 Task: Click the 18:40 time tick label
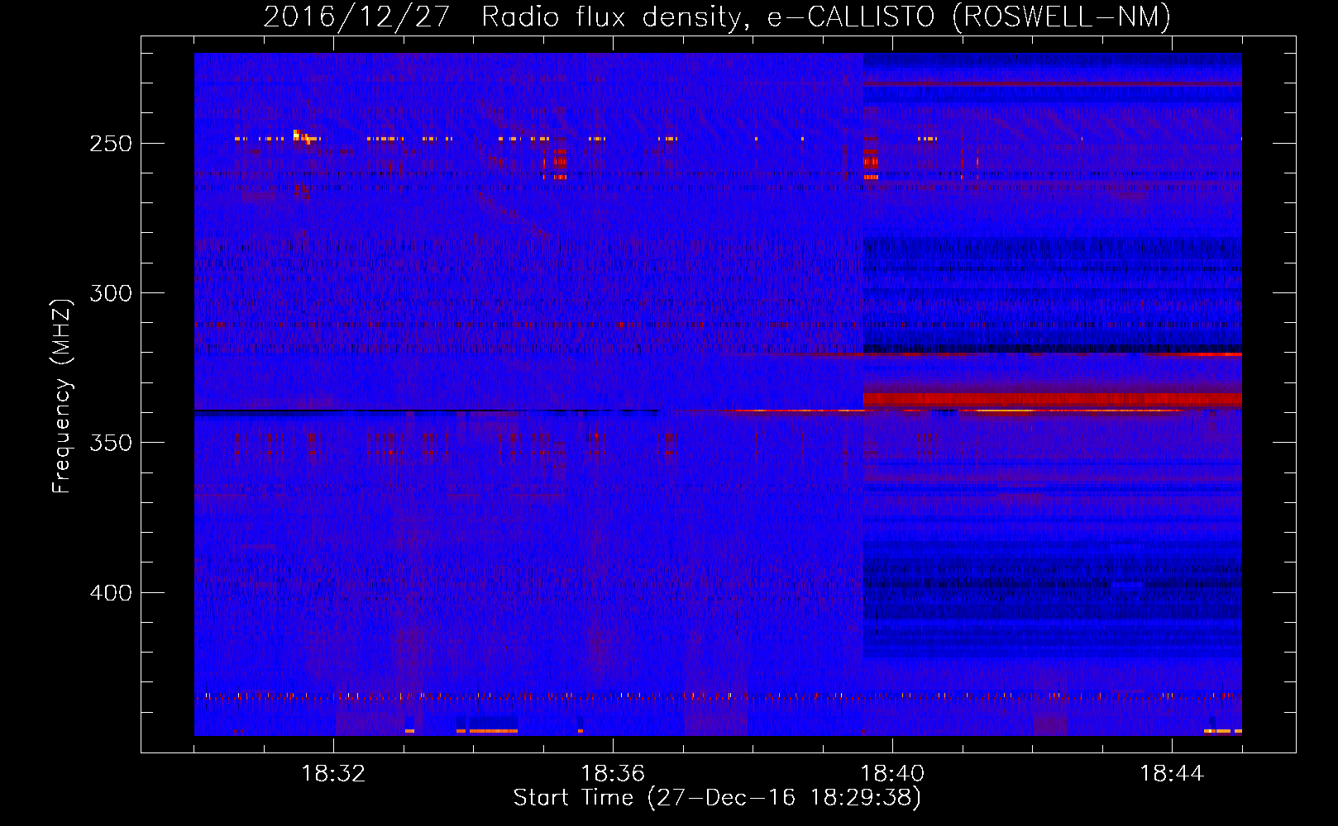tap(892, 774)
